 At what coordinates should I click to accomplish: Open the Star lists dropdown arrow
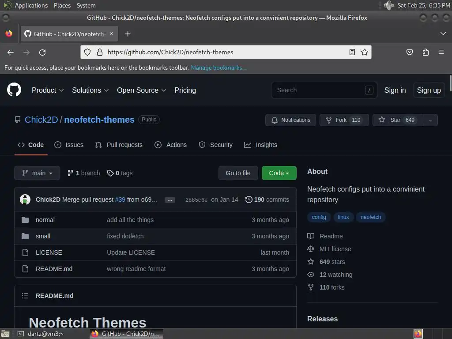click(430, 120)
